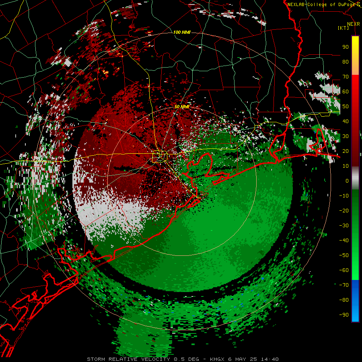Image resolution: width=362 pixels, height=362 pixels.
Task: Click the '100 NMI' range ring label
Action: point(182,32)
